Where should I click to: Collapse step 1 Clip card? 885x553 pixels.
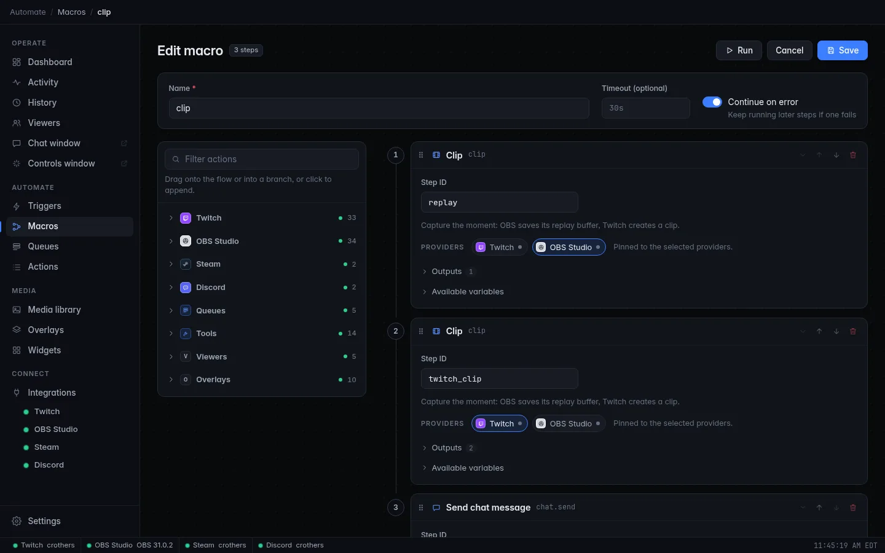coord(803,155)
